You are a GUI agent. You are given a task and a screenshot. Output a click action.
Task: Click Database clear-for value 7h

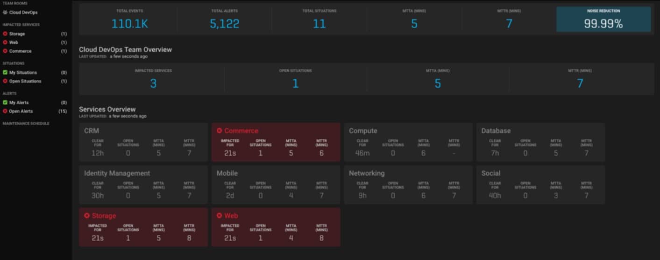(495, 153)
